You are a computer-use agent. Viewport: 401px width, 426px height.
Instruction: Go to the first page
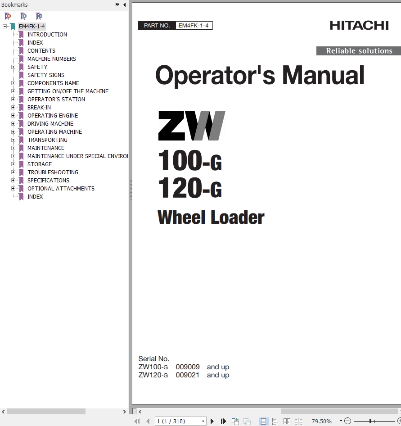click(x=137, y=421)
